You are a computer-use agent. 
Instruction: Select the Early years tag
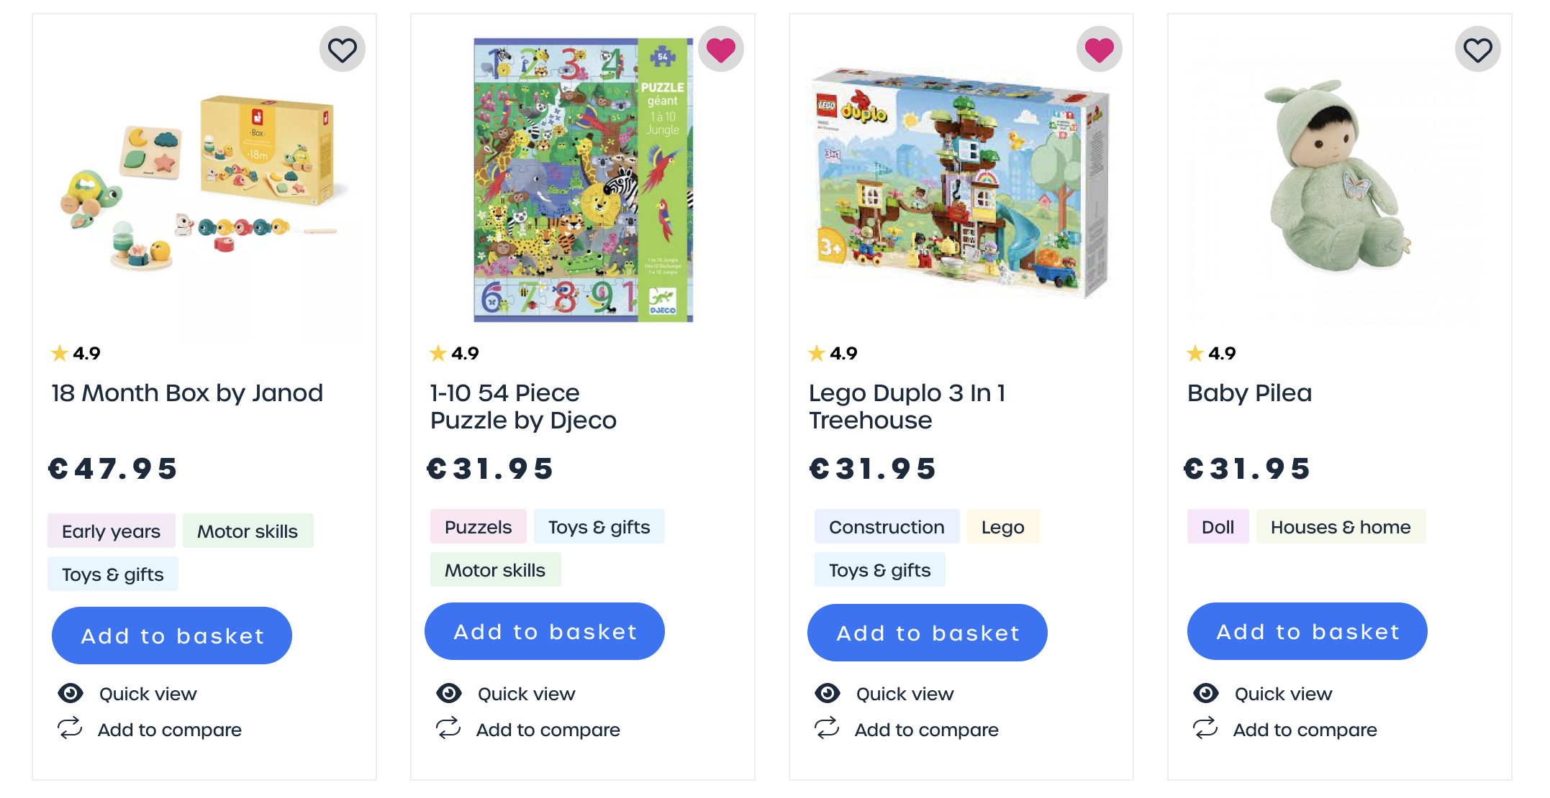[112, 531]
